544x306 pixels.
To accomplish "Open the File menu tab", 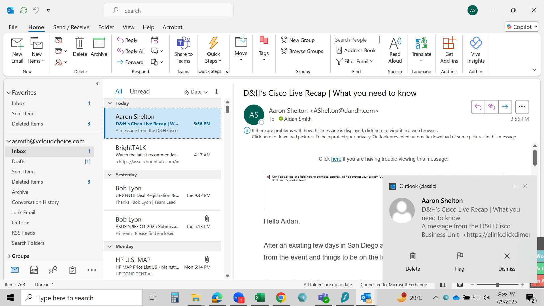I will (x=13, y=27).
